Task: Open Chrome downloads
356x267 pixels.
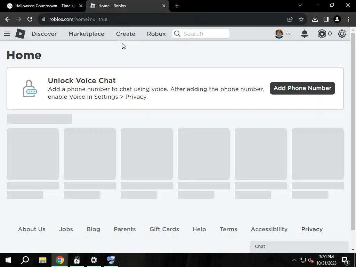Action: point(315,19)
